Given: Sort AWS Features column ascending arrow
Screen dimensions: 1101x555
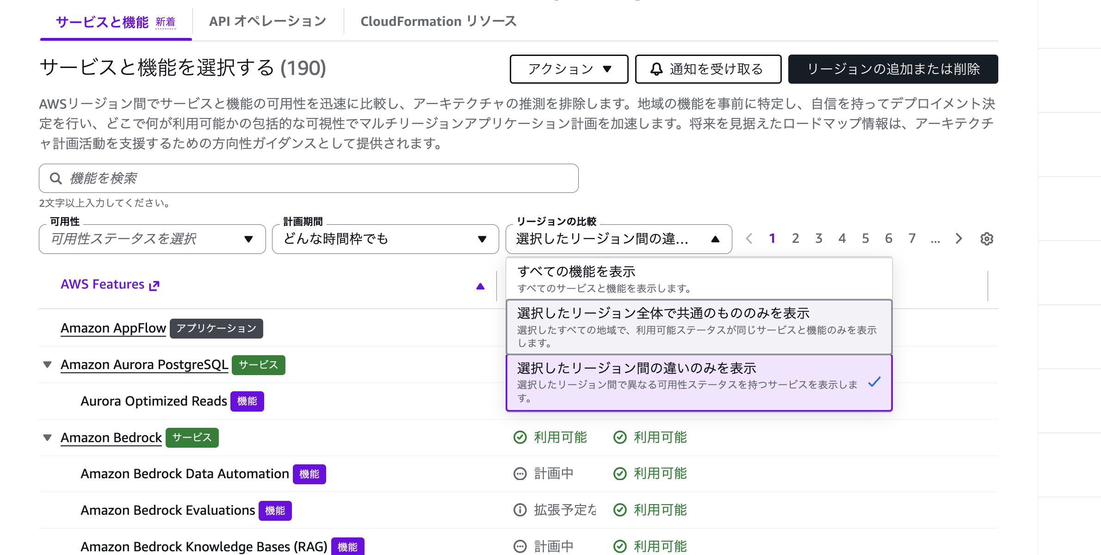Looking at the screenshot, I should point(480,286).
